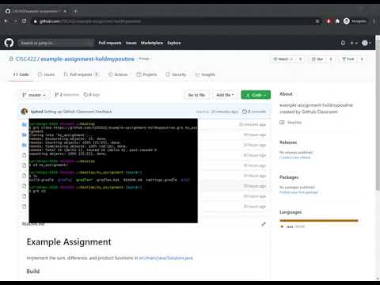380x285 pixels.
Task: Open the Chrome three-dot menu
Action: click(x=374, y=21)
